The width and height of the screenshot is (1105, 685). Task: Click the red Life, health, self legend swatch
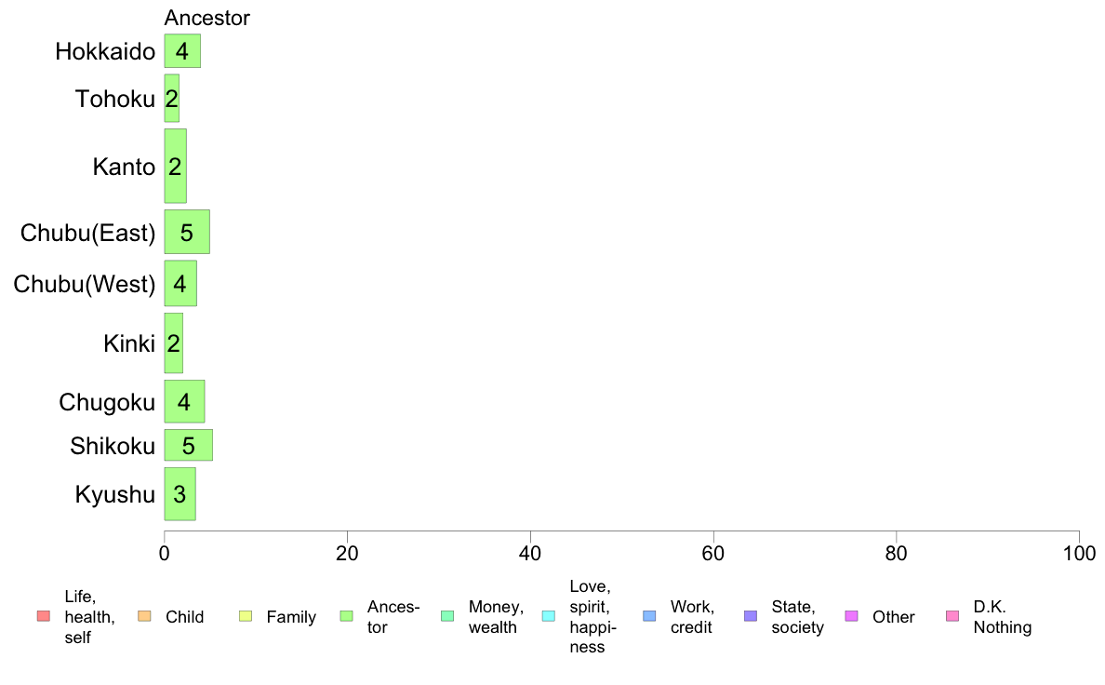point(44,616)
